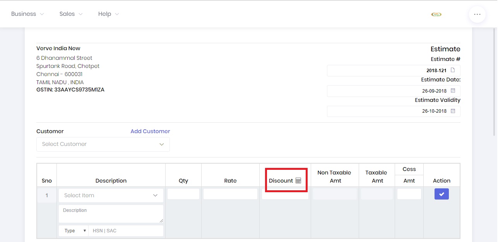Click the chevron on the Select Customer box
This screenshot has width=498, height=242.
pos(161,144)
